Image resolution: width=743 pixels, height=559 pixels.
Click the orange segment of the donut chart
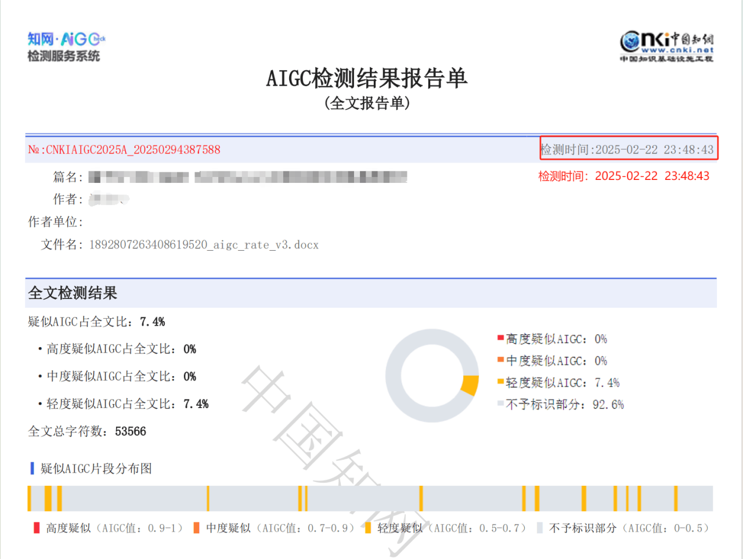(470, 385)
